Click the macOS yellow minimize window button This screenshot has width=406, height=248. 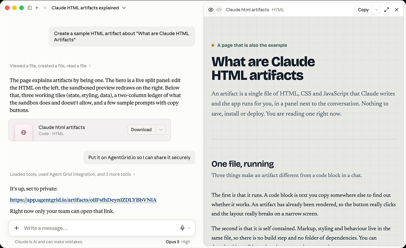click(14, 8)
